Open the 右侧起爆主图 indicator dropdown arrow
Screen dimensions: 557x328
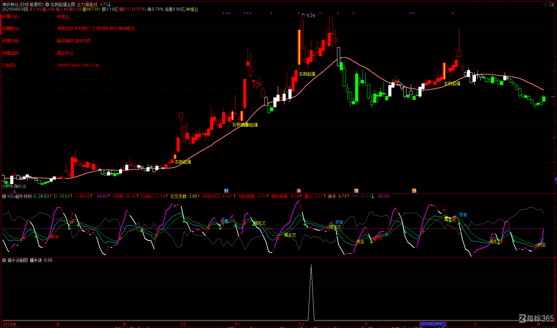tap(47, 4)
